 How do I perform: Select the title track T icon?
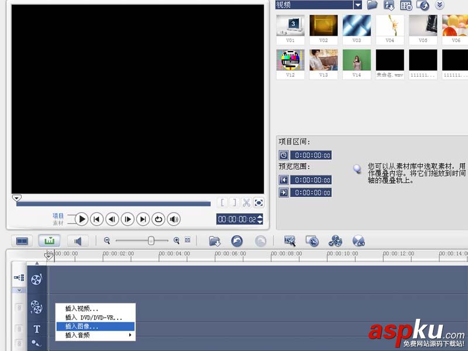[37, 329]
